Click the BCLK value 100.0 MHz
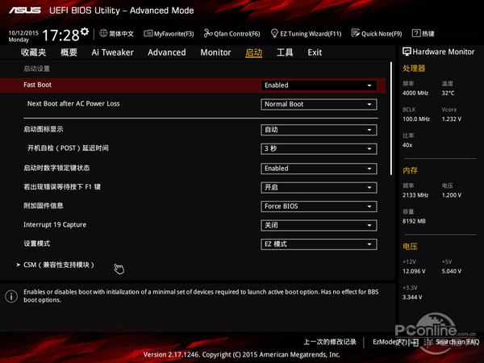Screen dimensions: 484x363 (x=416, y=119)
